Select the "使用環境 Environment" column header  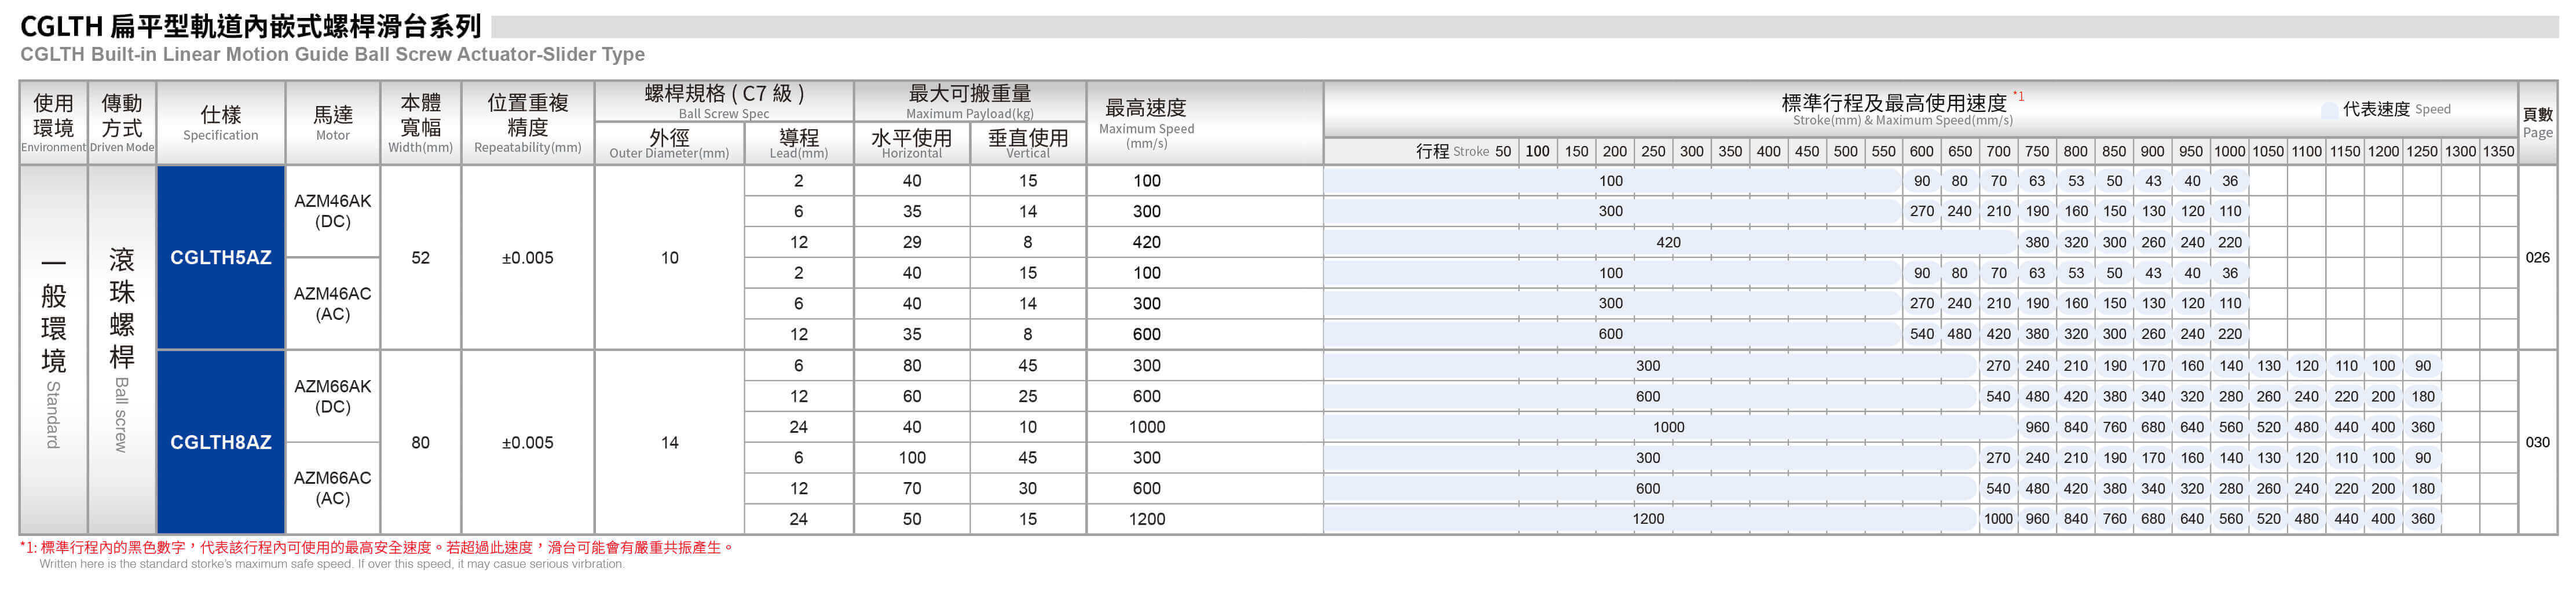[x=53, y=123]
